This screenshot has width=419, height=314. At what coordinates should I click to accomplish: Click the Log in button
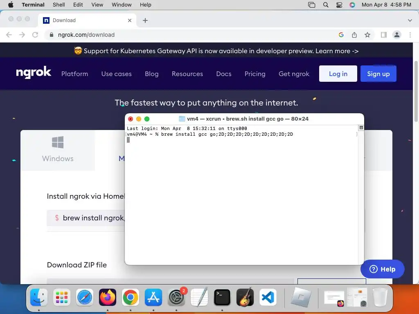click(338, 74)
